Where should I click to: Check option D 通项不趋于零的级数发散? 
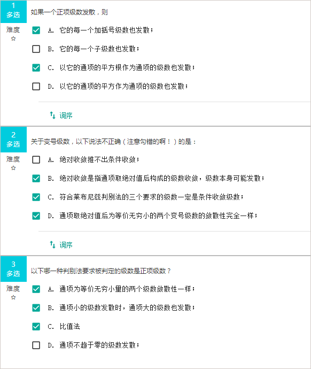pos(36,345)
